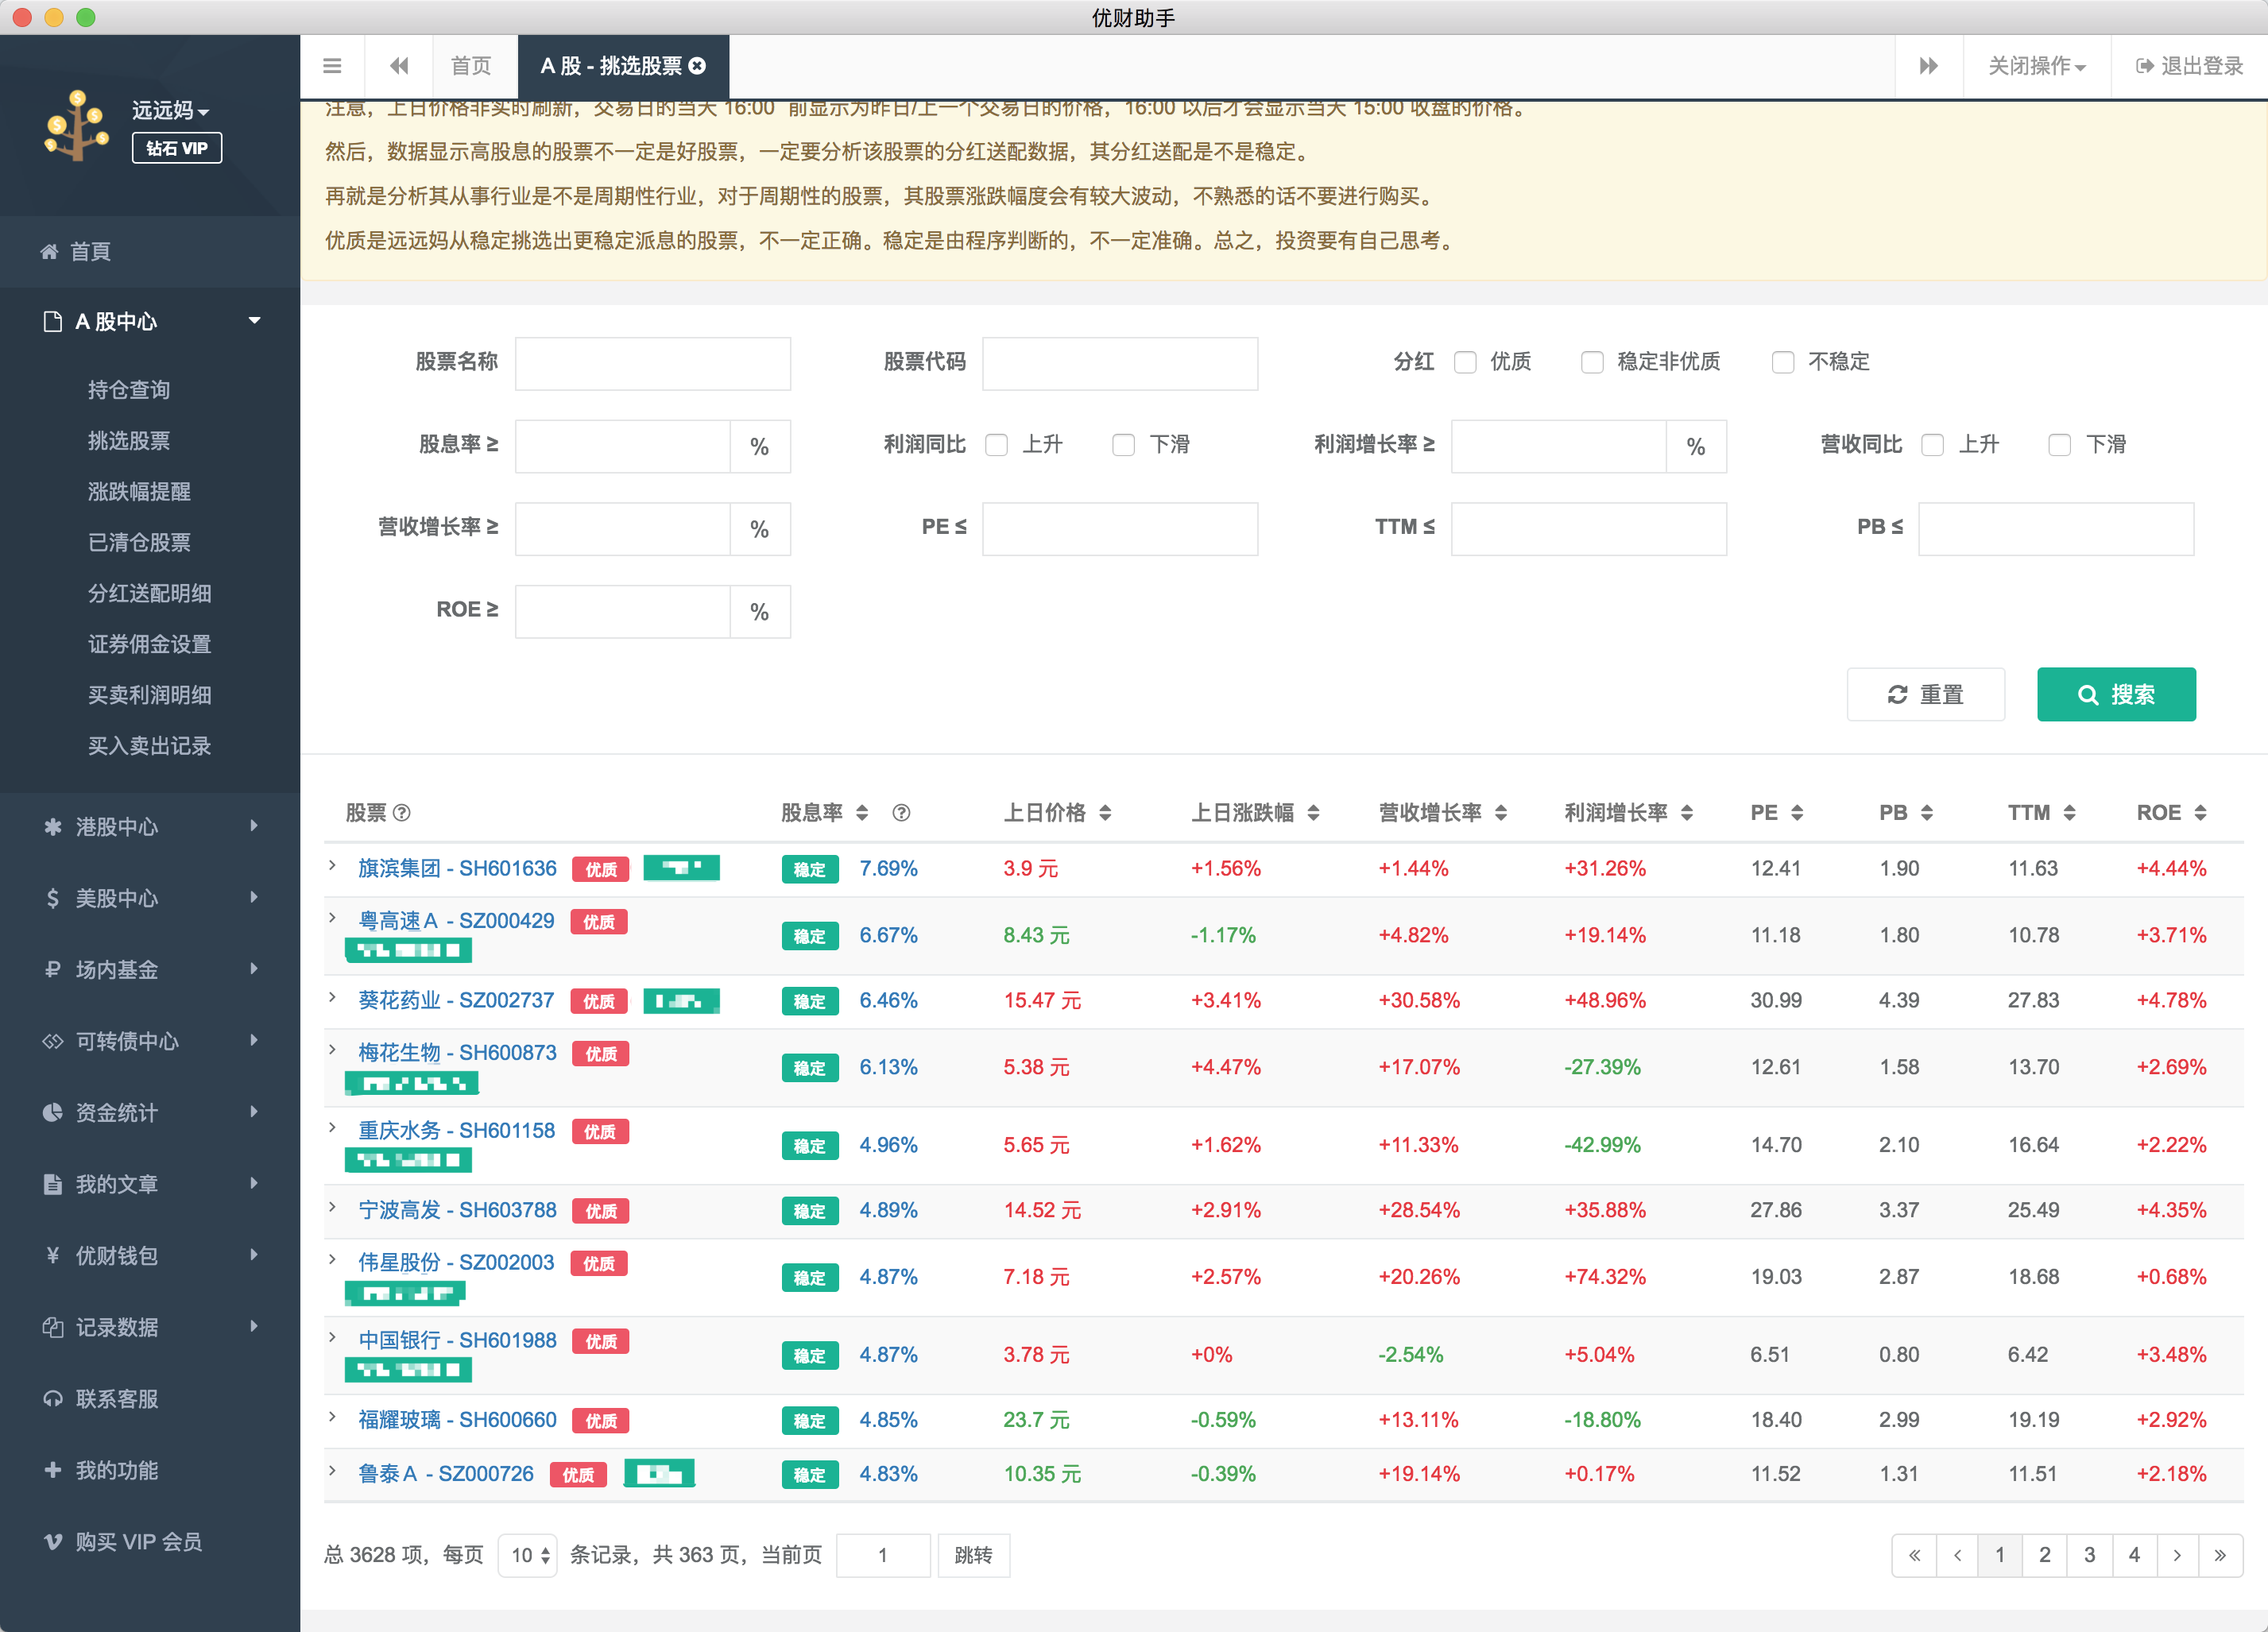
Task: Open the per-page count dropdown showing 10
Action: [x=528, y=1555]
